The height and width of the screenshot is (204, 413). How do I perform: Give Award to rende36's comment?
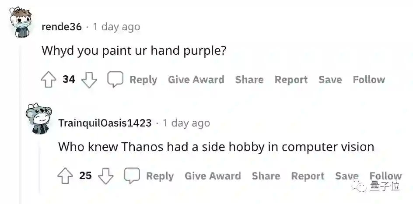(x=196, y=80)
